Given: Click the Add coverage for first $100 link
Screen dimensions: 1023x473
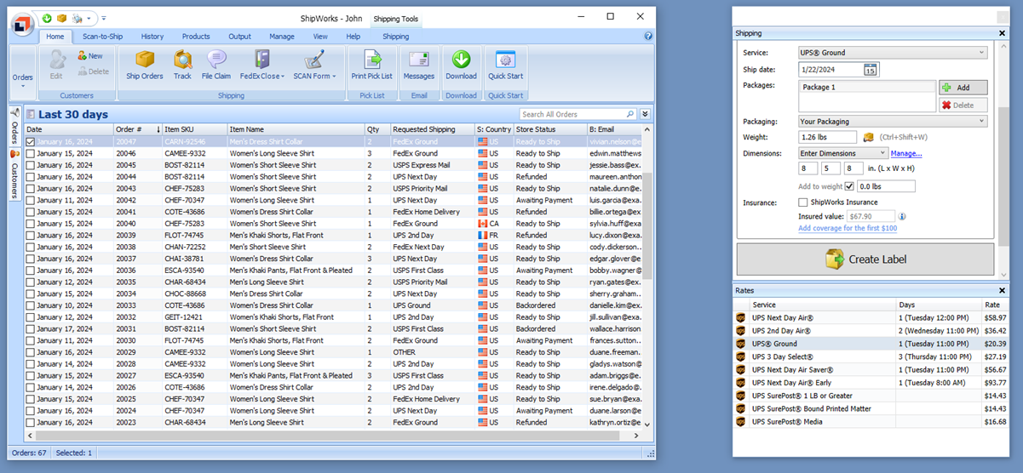Looking at the screenshot, I should tap(848, 228).
